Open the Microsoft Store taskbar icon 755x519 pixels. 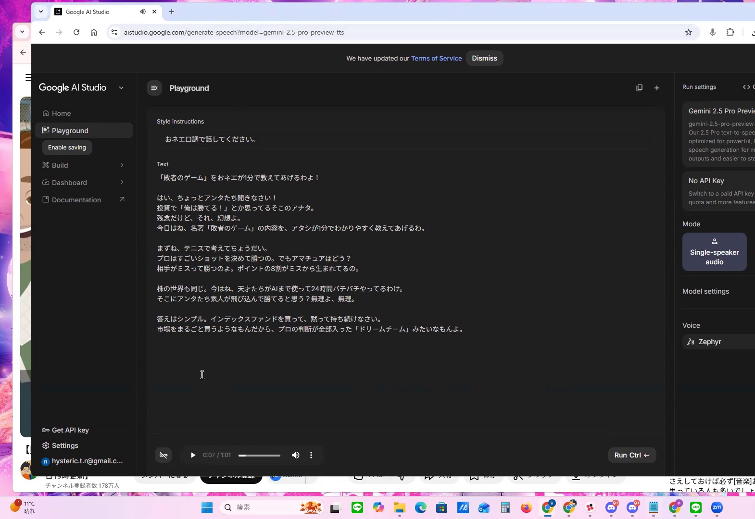[442, 507]
